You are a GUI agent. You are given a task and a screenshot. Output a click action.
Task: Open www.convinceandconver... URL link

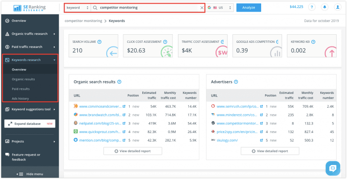click(x=100, y=106)
